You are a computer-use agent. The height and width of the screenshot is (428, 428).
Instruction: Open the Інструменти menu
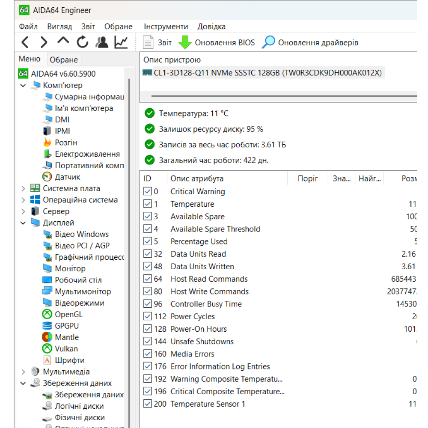click(166, 26)
